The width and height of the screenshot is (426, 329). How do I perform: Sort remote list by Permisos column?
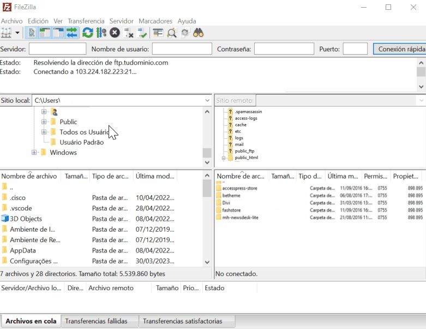pyautogui.click(x=376, y=176)
